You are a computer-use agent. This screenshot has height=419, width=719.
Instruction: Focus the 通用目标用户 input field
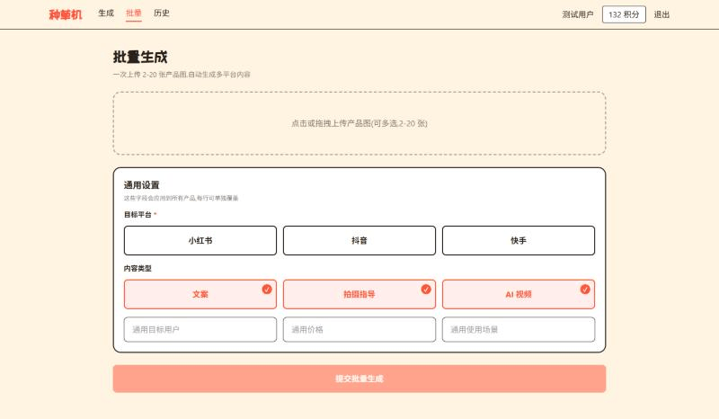tap(200, 329)
